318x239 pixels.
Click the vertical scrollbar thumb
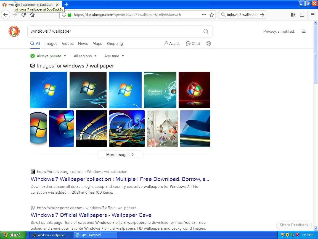pos(316,54)
